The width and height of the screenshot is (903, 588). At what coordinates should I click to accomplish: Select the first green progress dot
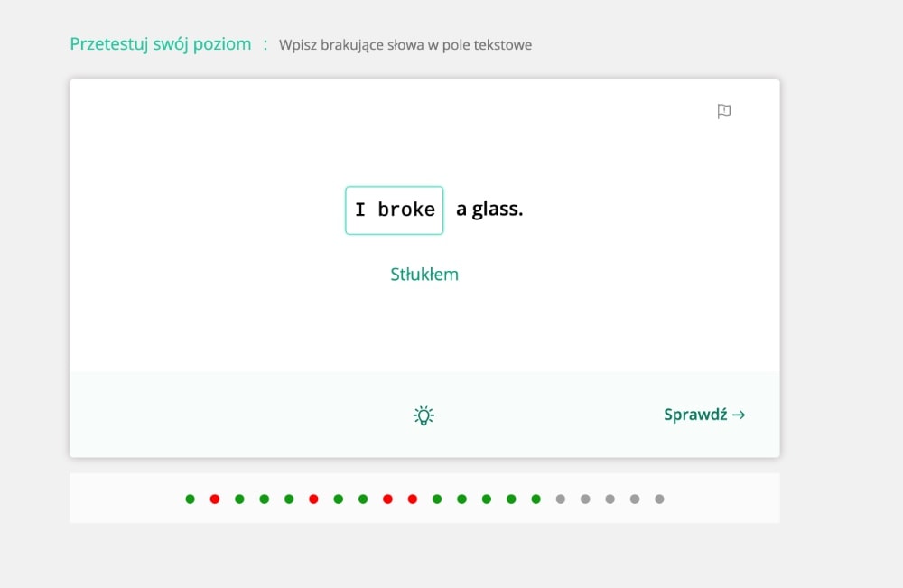(x=190, y=499)
